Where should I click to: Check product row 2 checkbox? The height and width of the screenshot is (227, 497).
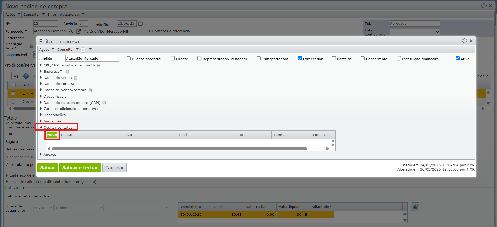tap(13, 101)
